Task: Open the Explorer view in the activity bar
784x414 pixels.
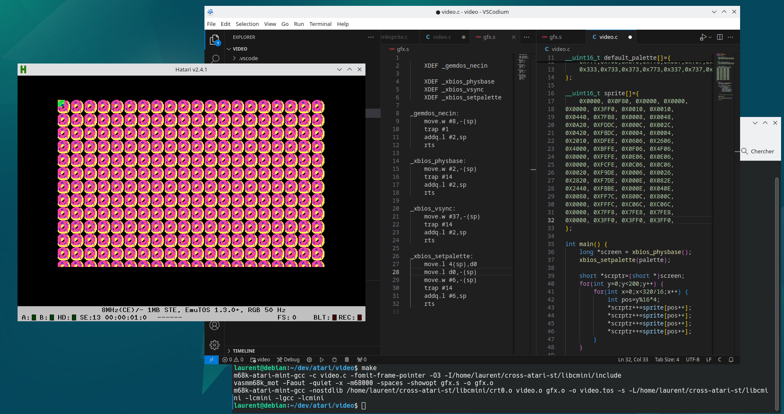Action: 215,40
